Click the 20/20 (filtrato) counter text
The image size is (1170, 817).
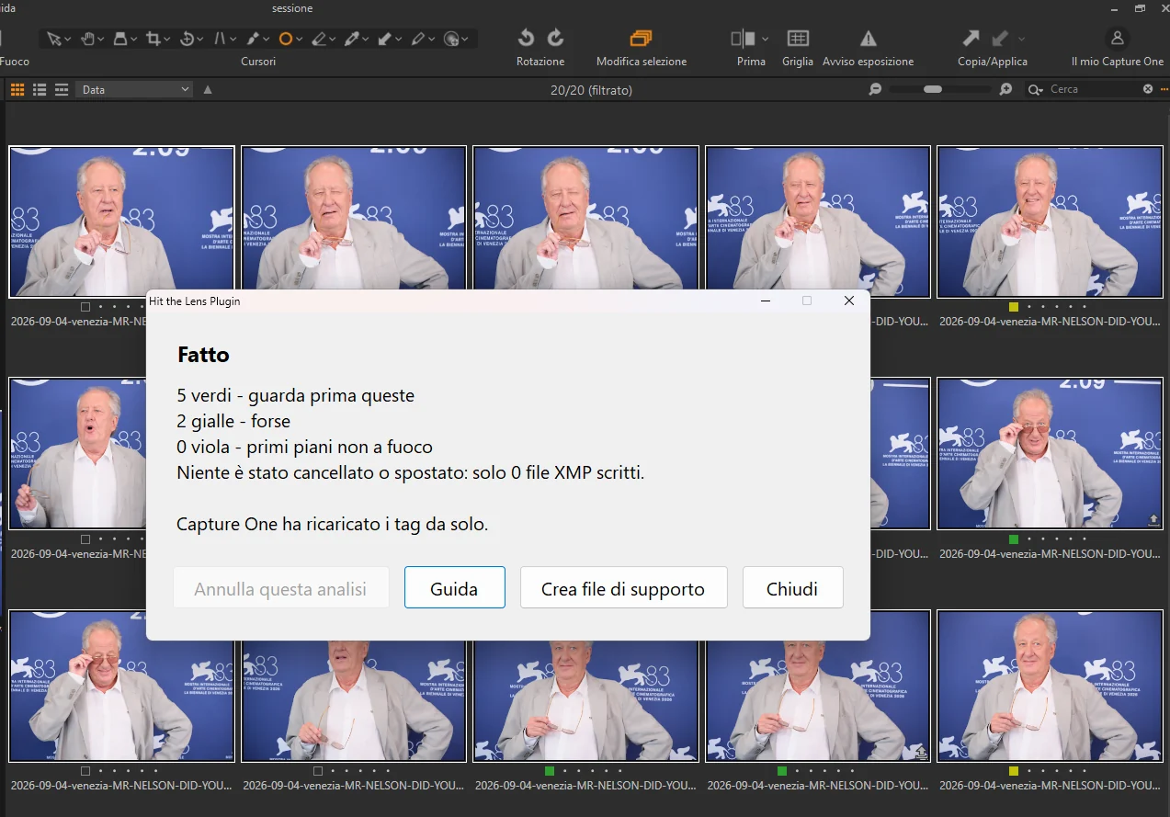pyautogui.click(x=591, y=90)
